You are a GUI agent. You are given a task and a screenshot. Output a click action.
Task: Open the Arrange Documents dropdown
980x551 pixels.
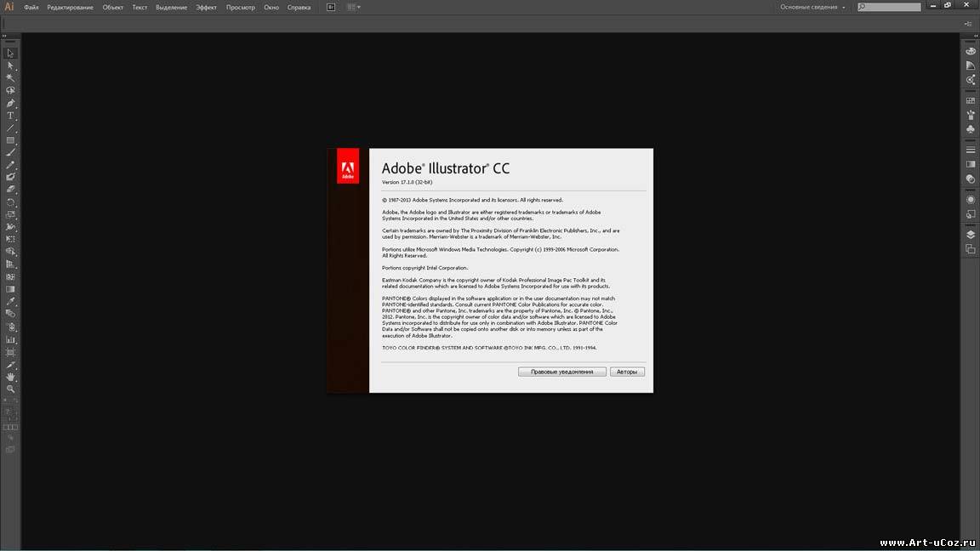coord(354,7)
